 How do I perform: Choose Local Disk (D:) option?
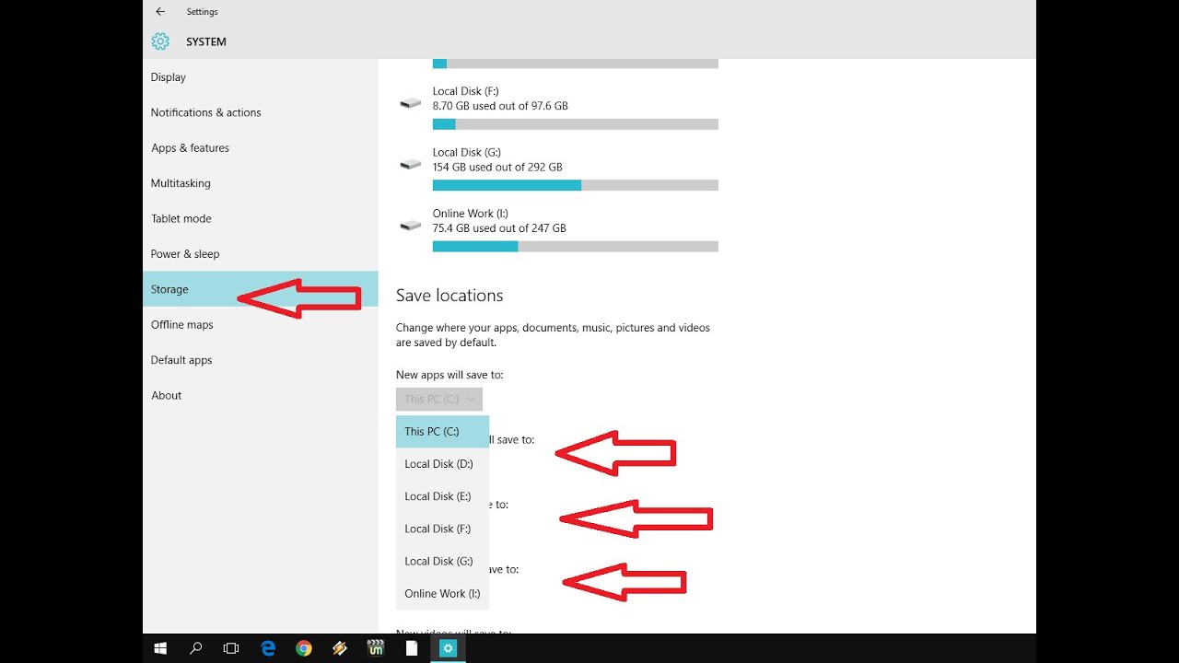coord(442,464)
